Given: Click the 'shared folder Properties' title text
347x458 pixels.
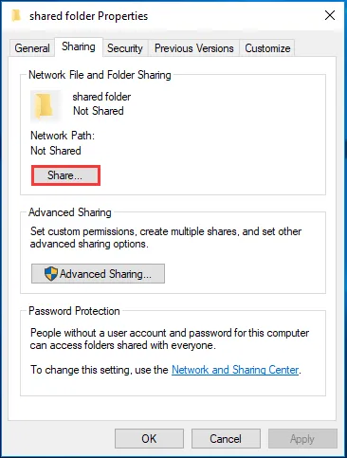Looking at the screenshot, I should (x=89, y=16).
